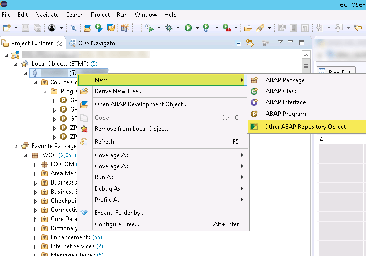Image resolution: width=366 pixels, height=256 pixels.
Task: Collapse the Favorite Packages node
Action: point(16,147)
